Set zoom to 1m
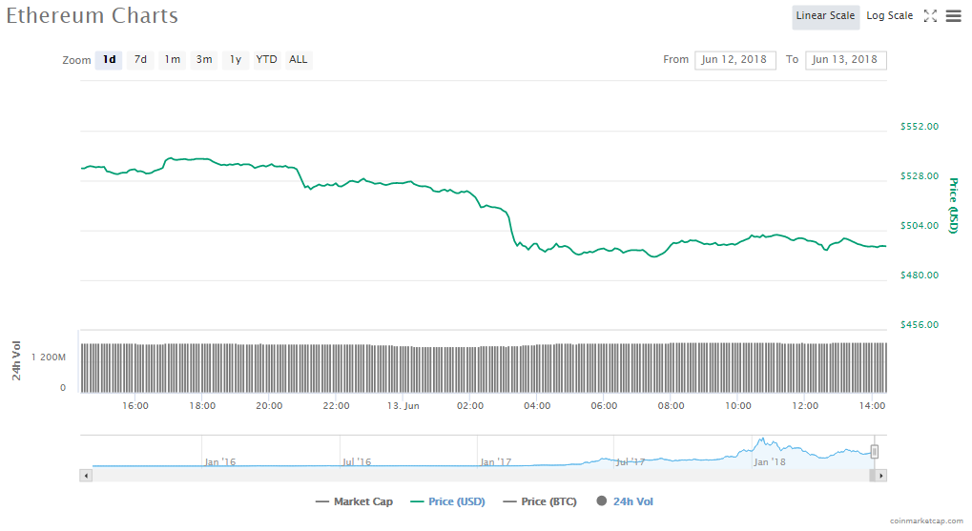 point(172,60)
